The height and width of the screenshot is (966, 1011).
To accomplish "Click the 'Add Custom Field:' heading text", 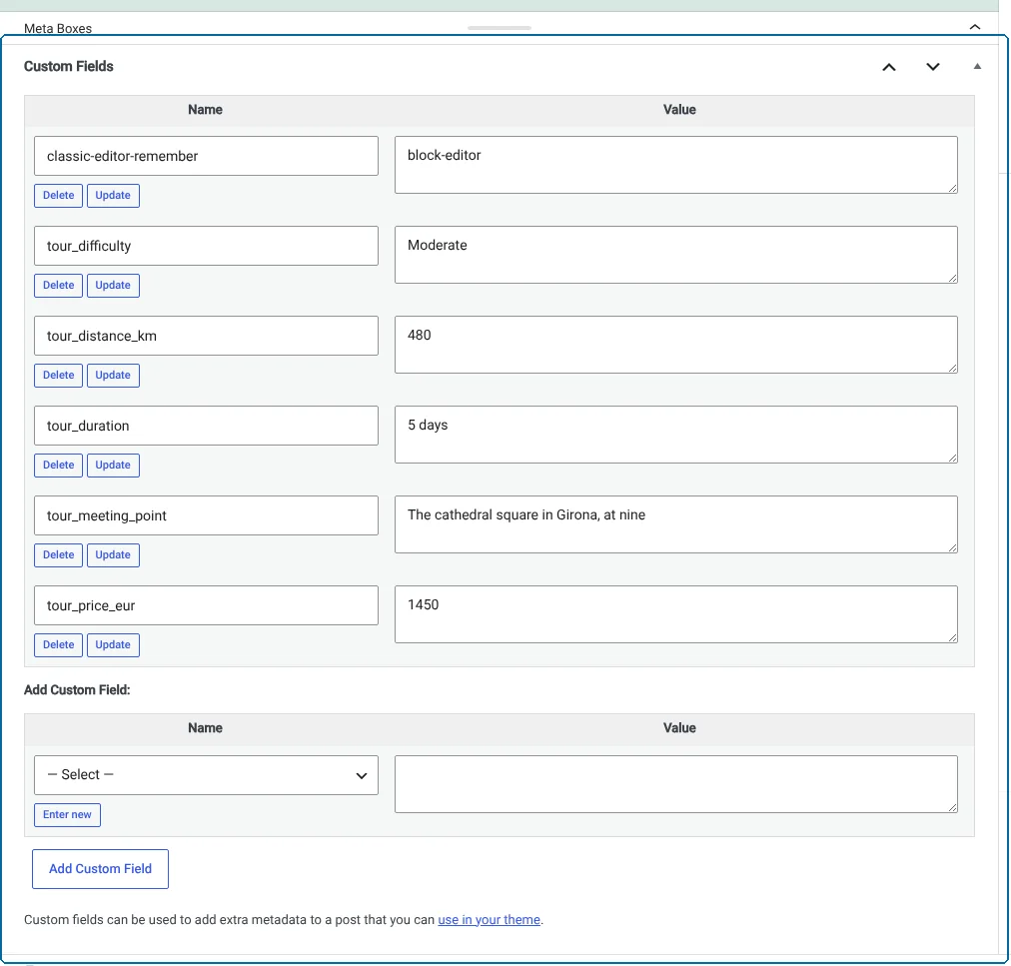I will 77,690.
